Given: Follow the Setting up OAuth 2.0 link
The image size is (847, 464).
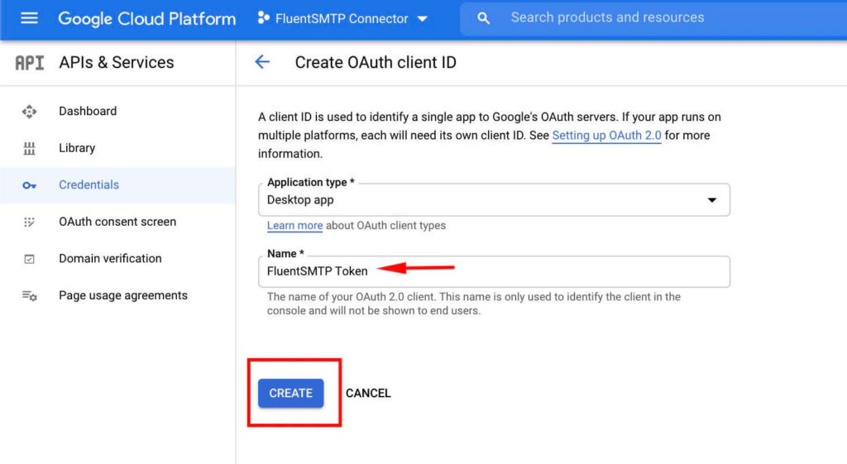Looking at the screenshot, I should (606, 135).
